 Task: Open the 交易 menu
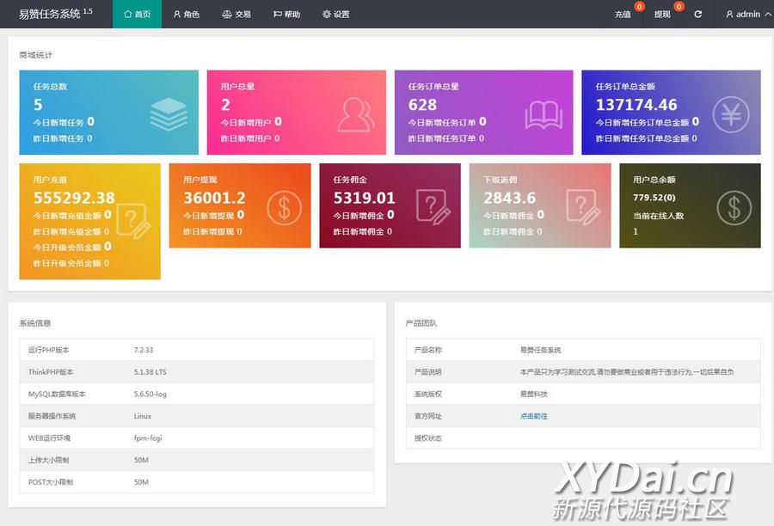236,15
